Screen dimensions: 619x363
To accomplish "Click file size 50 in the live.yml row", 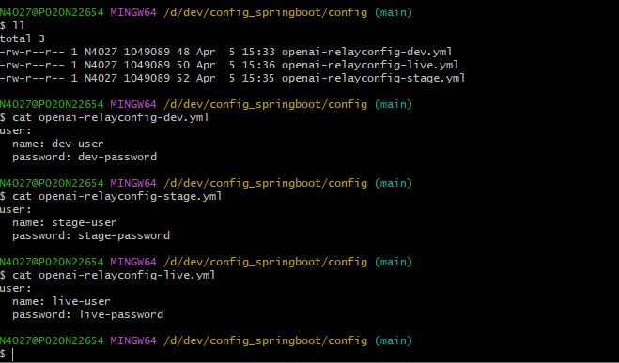I will pyautogui.click(x=183, y=65).
